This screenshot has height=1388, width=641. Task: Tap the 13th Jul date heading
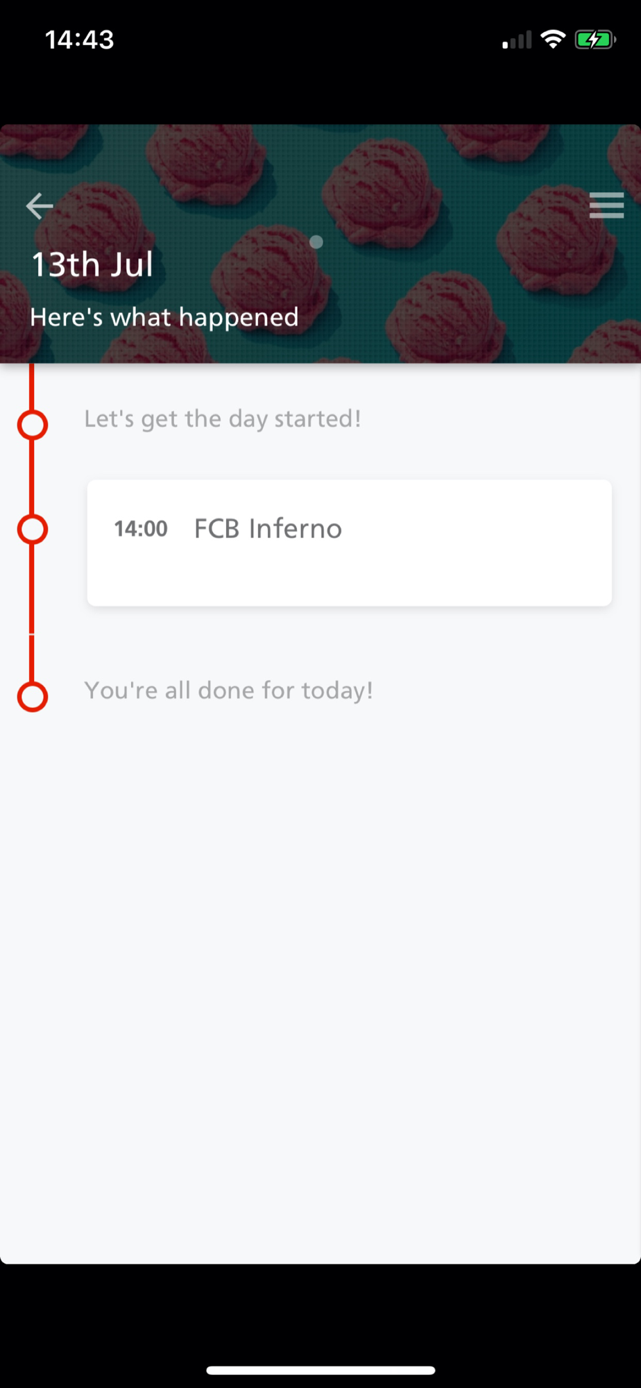click(x=92, y=264)
